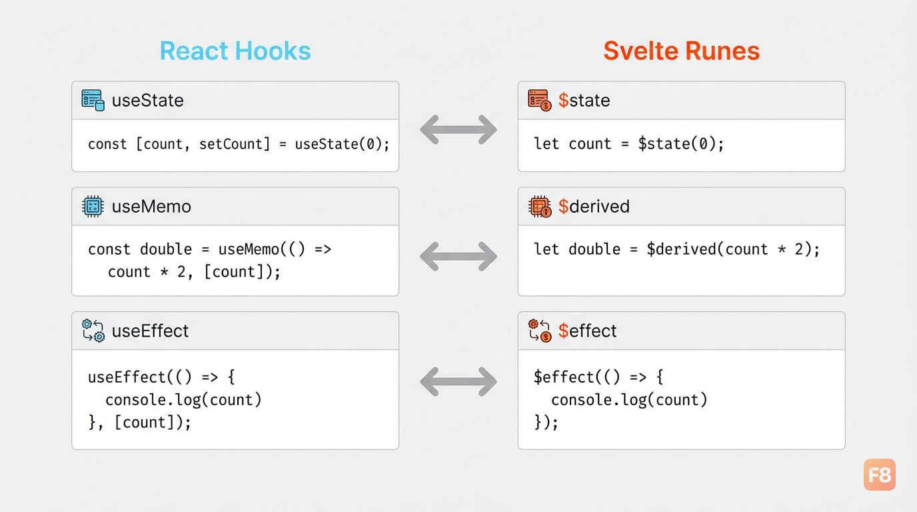Viewport: 917px width, 512px height.
Task: Click the useState(0) code line
Action: (x=239, y=144)
